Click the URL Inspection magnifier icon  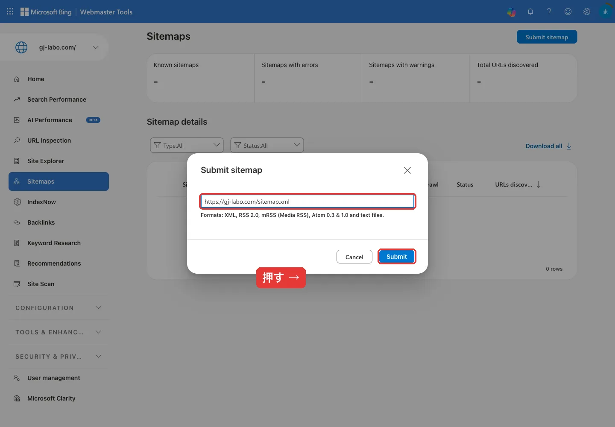[x=17, y=140]
